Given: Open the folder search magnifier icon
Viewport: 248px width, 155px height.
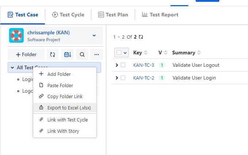Looking at the screenshot, I should pyautogui.click(x=82, y=55).
